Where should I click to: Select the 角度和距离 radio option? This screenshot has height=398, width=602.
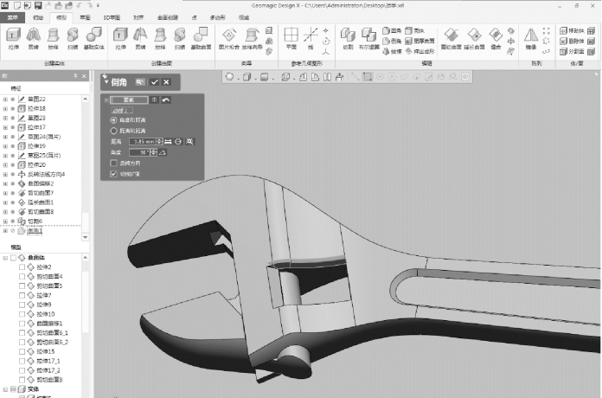click(113, 119)
